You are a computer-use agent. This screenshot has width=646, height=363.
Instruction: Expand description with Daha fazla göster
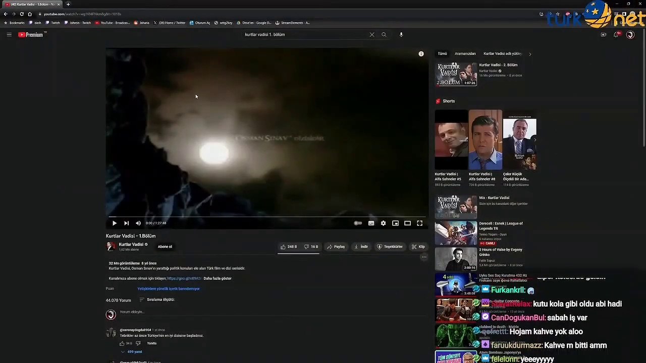(x=218, y=278)
